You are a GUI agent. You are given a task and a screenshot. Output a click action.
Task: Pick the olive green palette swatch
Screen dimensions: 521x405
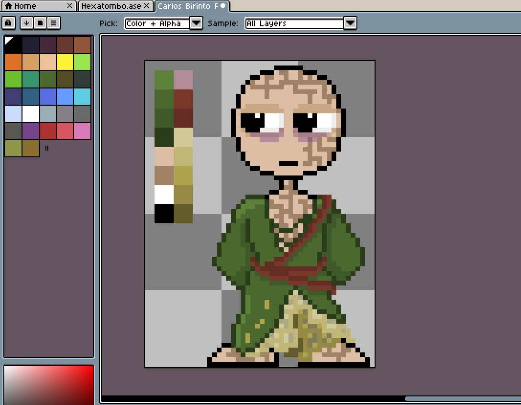13,148
